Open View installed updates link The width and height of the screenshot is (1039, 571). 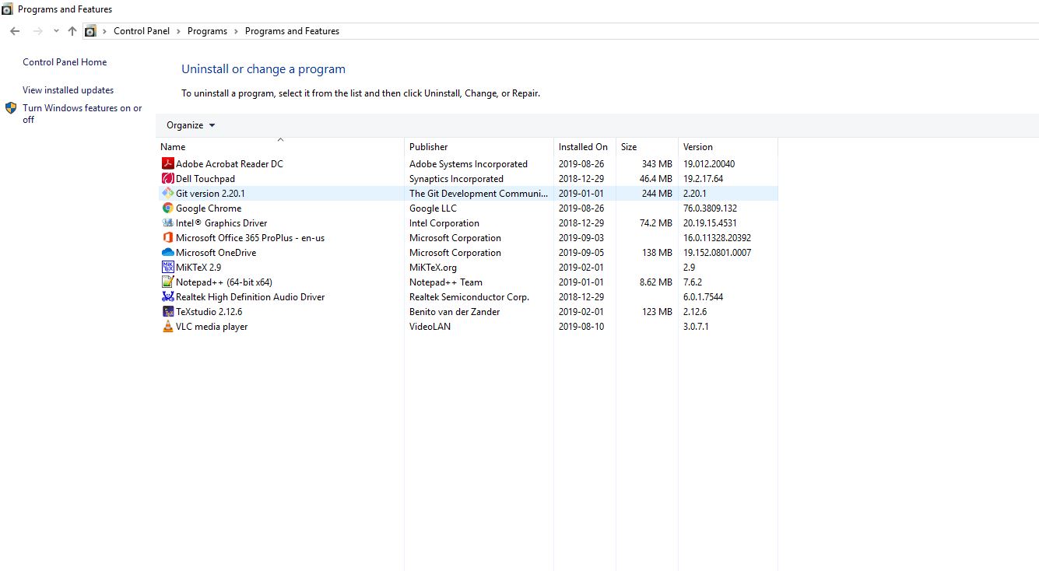[x=68, y=90]
